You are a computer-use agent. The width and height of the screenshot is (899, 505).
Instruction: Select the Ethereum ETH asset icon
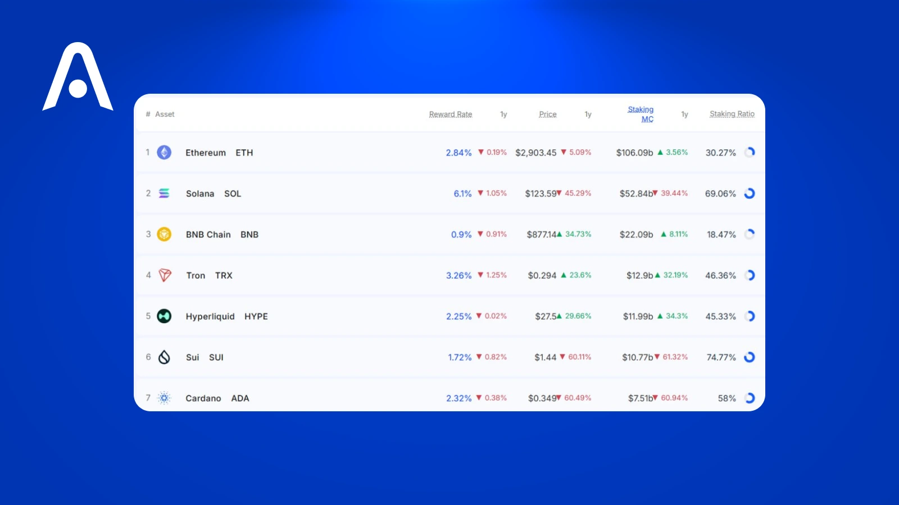pyautogui.click(x=164, y=152)
